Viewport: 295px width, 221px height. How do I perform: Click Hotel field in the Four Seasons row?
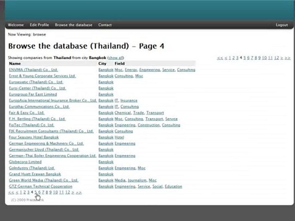pyautogui.click(x=119, y=138)
